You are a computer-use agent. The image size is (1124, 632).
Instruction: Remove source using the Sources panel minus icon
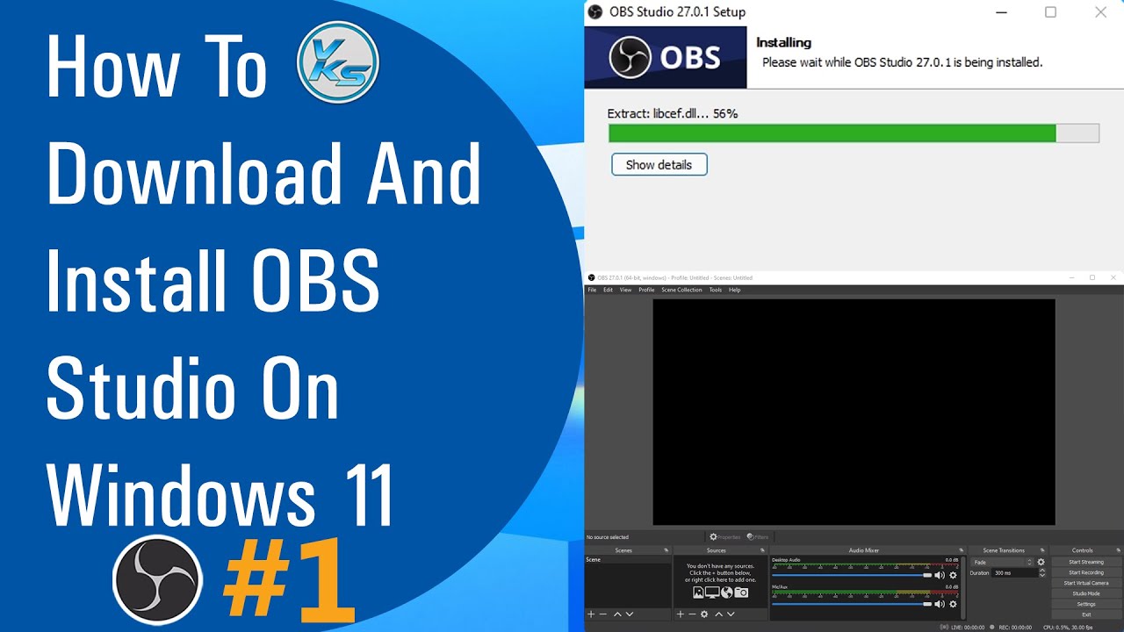click(x=692, y=614)
